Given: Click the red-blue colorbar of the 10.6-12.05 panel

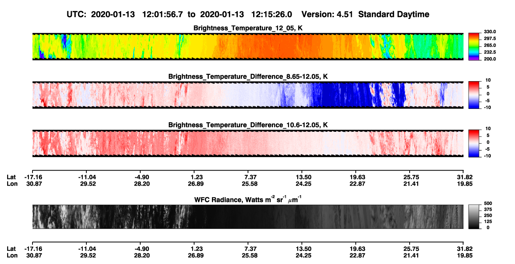Looking at the screenshot, I should [473, 143].
